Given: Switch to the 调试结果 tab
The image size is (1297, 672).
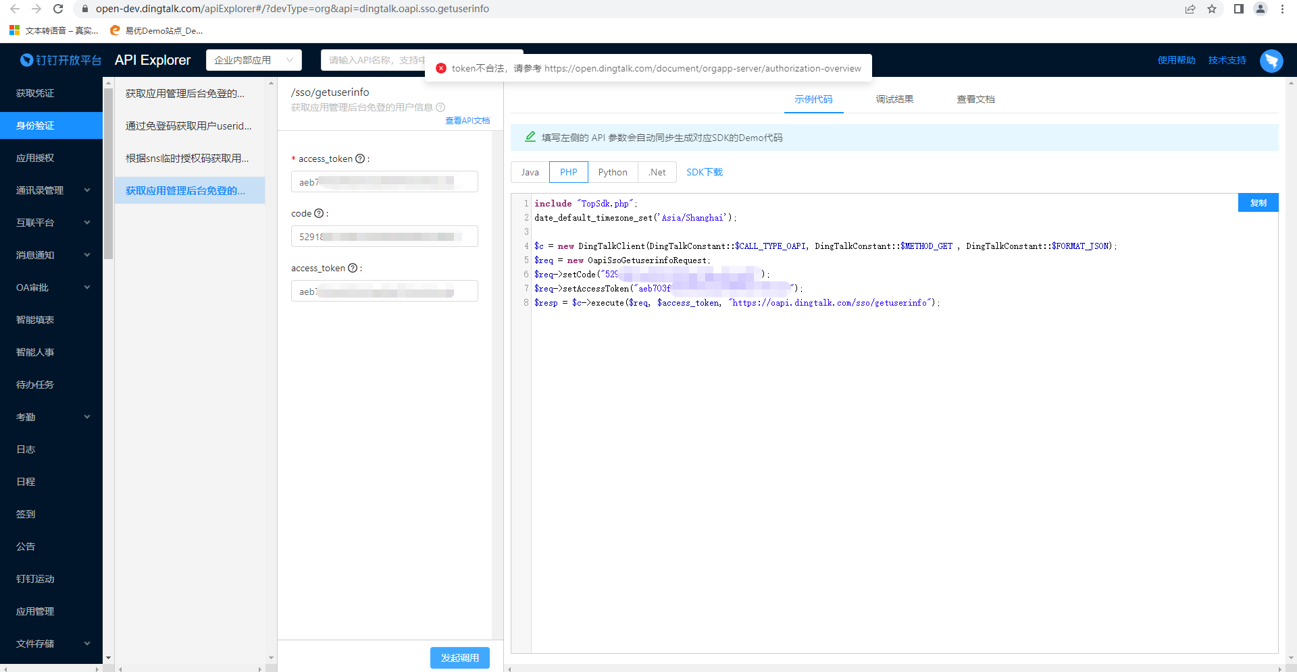Looking at the screenshot, I should pyautogui.click(x=894, y=99).
